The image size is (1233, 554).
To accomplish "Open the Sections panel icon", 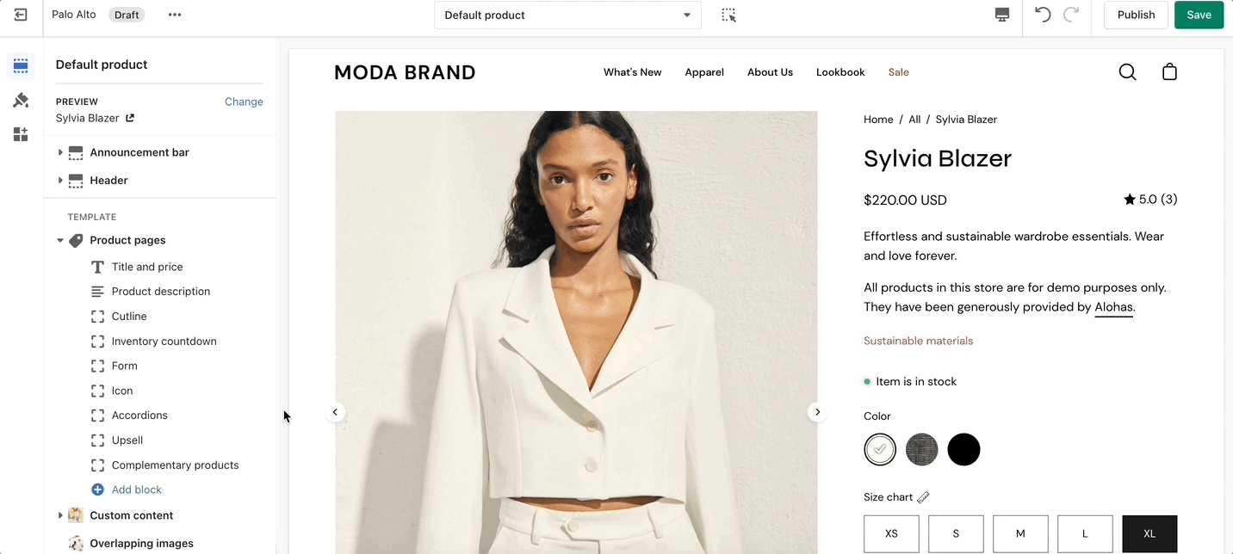I will (x=21, y=66).
